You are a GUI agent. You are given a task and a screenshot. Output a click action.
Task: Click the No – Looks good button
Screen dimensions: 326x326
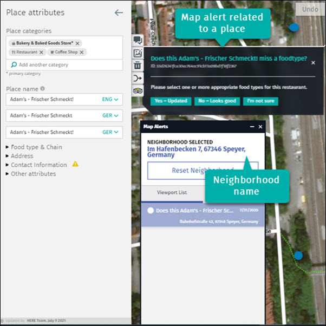217,101
